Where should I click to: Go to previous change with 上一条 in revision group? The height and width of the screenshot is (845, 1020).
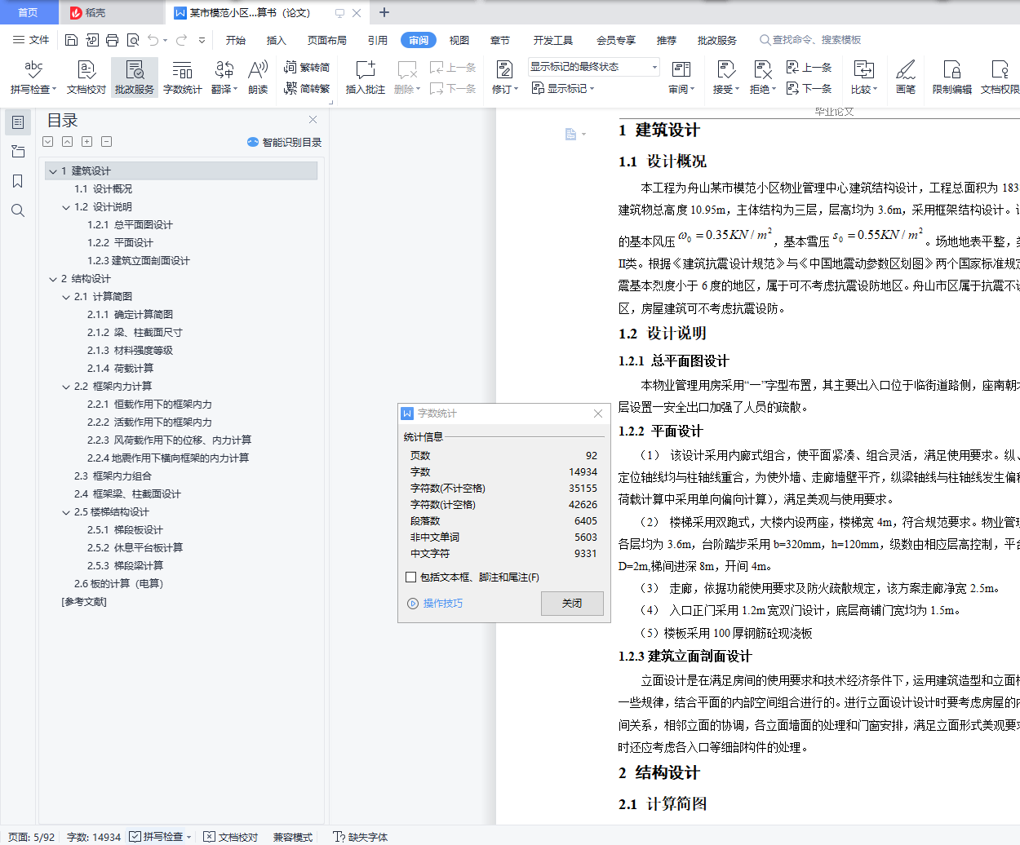(x=809, y=68)
